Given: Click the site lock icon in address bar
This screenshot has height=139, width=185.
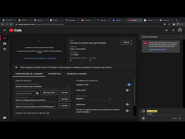Looking at the screenshot, I should click(16, 24).
